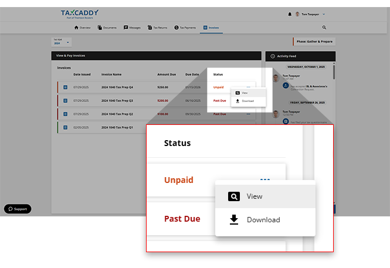Click the $100.00 amount due
The width and height of the screenshot is (390, 268).
[x=162, y=114]
